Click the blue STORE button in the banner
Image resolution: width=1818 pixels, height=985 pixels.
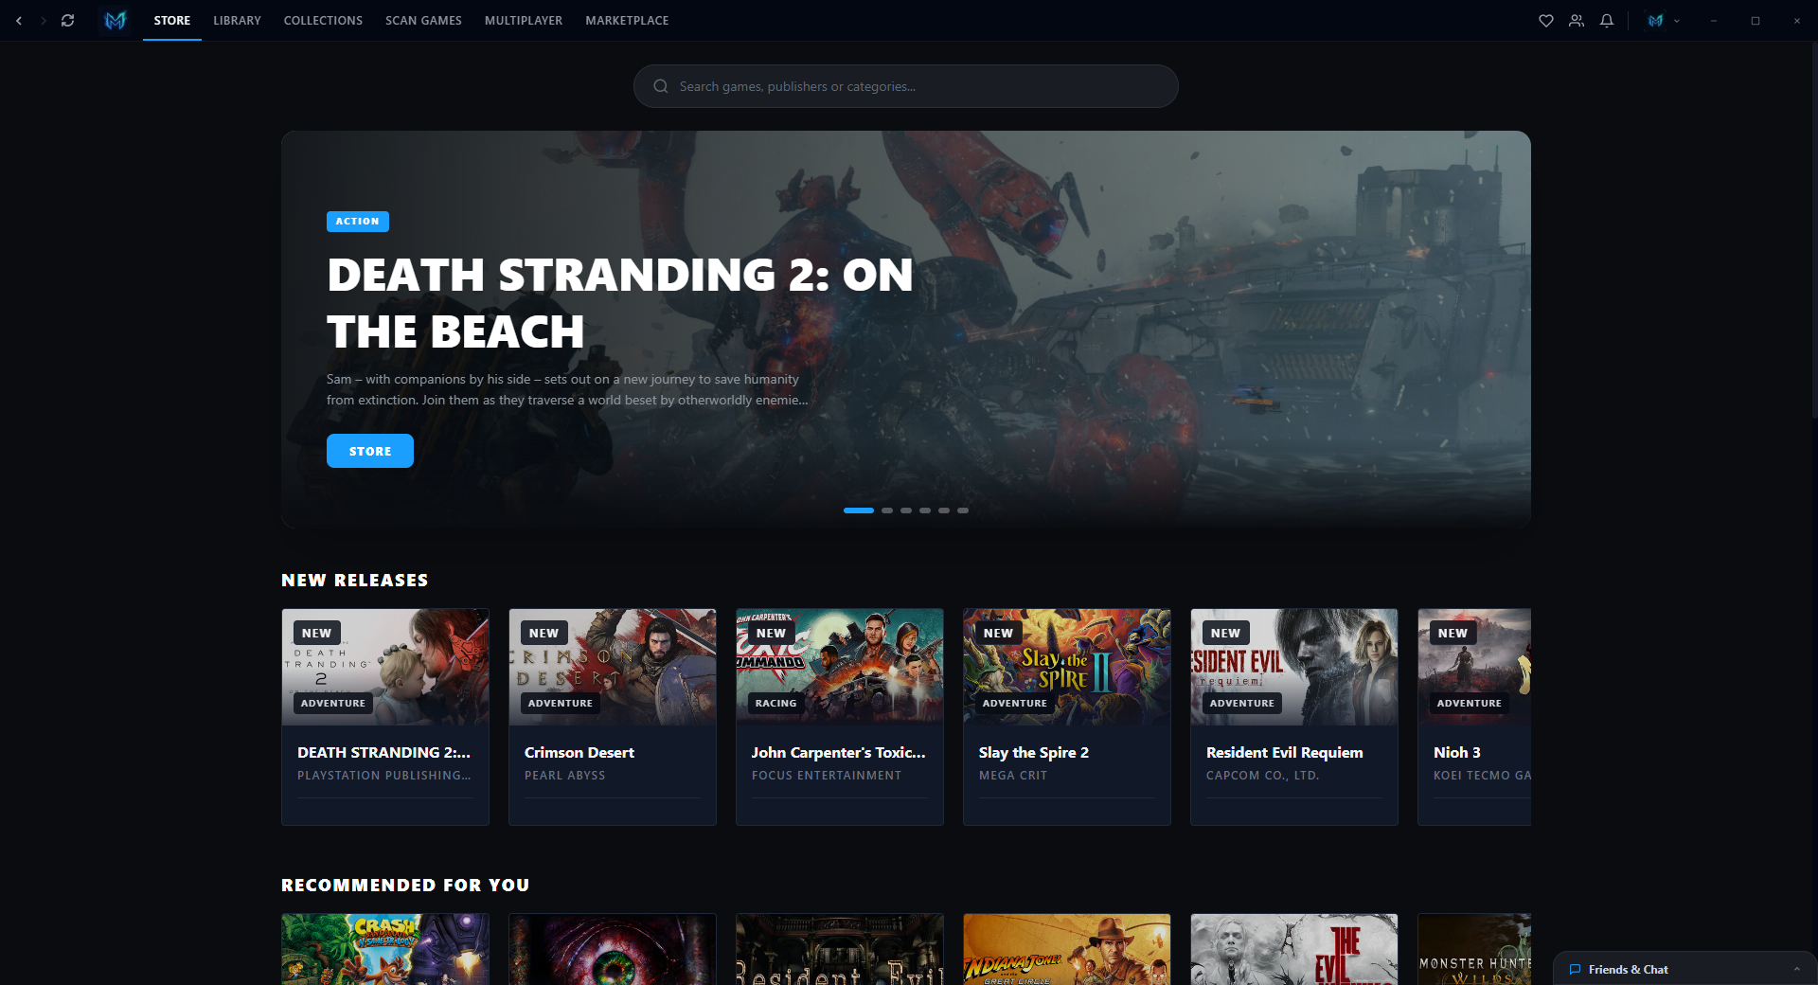(x=370, y=451)
